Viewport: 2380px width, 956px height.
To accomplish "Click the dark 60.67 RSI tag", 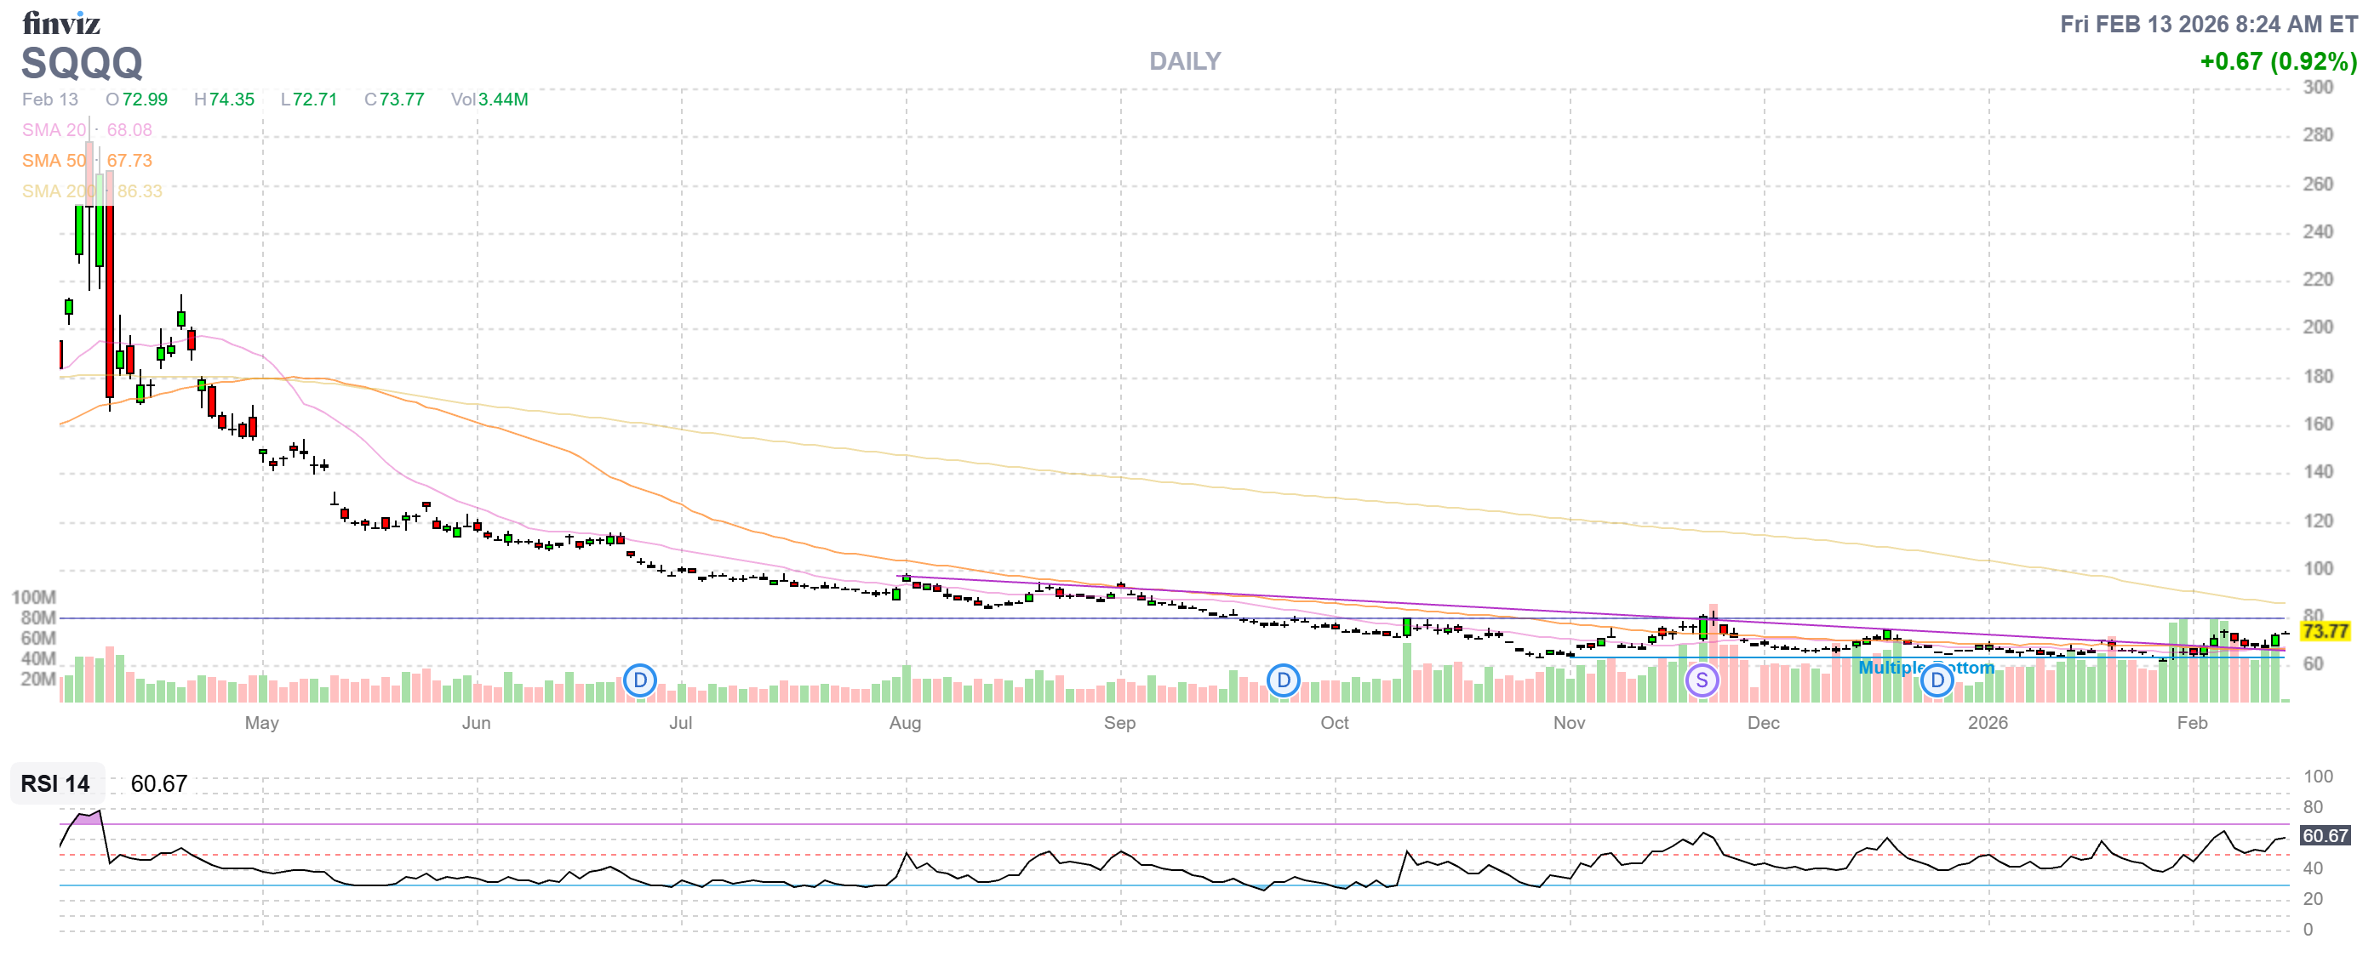I will 2325,835.
